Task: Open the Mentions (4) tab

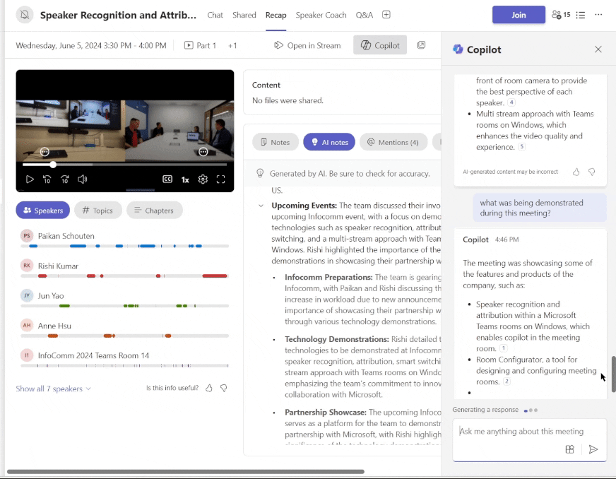Action: (x=393, y=142)
